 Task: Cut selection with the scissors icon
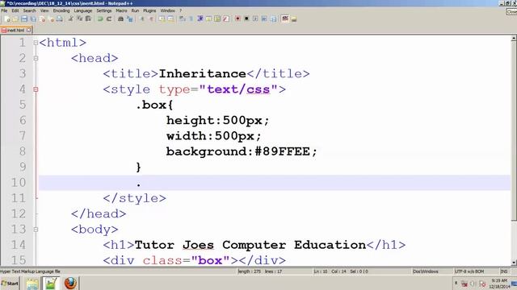tap(71, 19)
